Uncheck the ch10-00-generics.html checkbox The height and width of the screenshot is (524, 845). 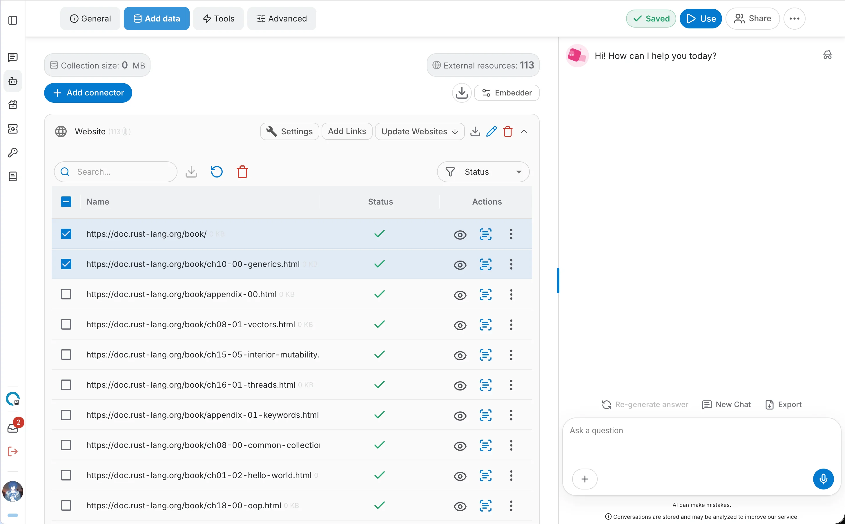pyautogui.click(x=66, y=264)
